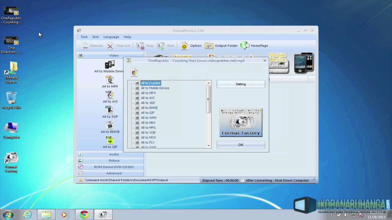Click the Setting button
Viewport: 392px width, 220px height.
tap(241, 84)
